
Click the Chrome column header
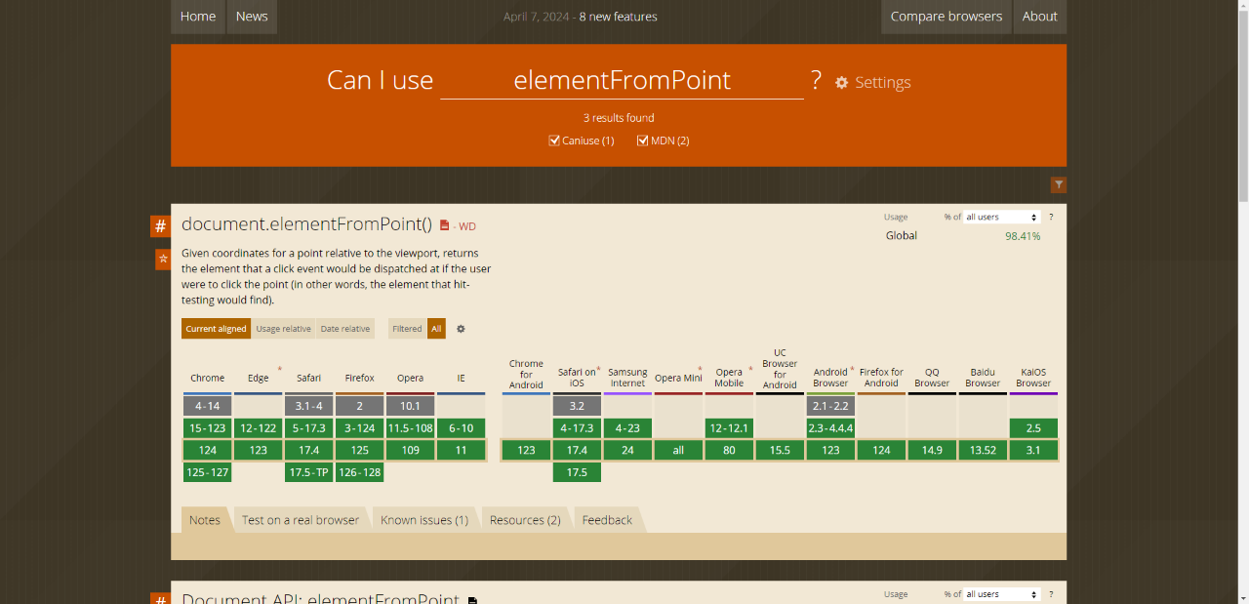[207, 379]
